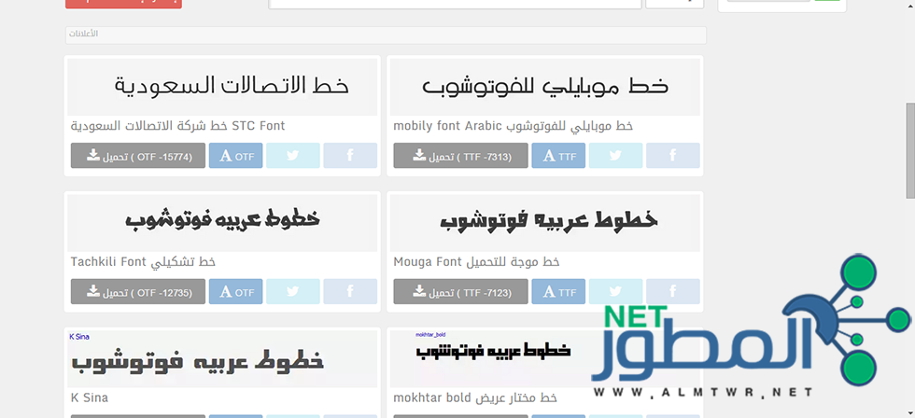915x418 pixels.
Task: Open the mobily font Arabic title link
Action: point(514,126)
